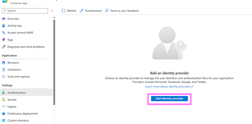252x124 pixels.
Task: Click the Application section header text
Action: (x=9, y=55)
